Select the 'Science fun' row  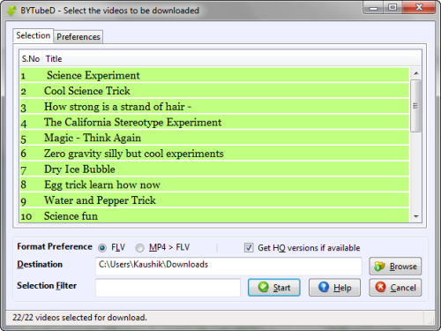click(214, 216)
